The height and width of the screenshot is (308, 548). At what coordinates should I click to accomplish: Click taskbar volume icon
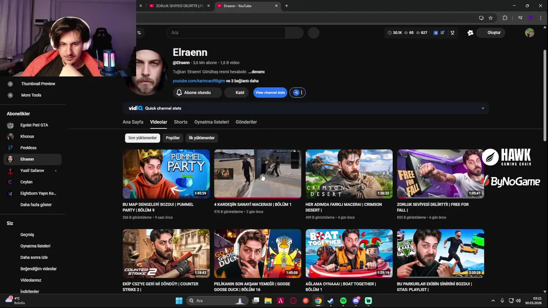point(518,301)
